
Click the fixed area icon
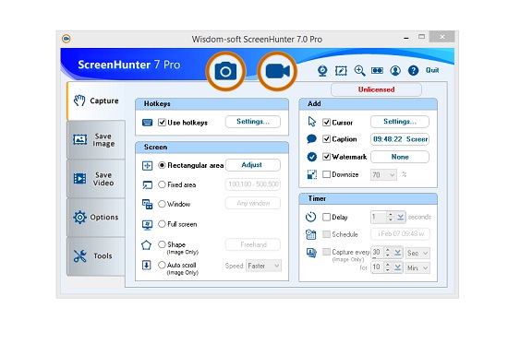coord(148,184)
